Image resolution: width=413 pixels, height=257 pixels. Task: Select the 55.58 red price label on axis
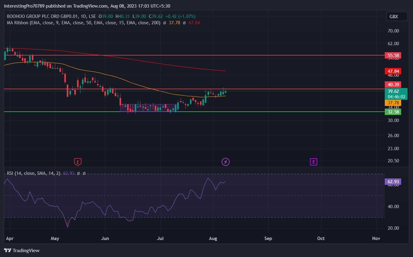393,55
